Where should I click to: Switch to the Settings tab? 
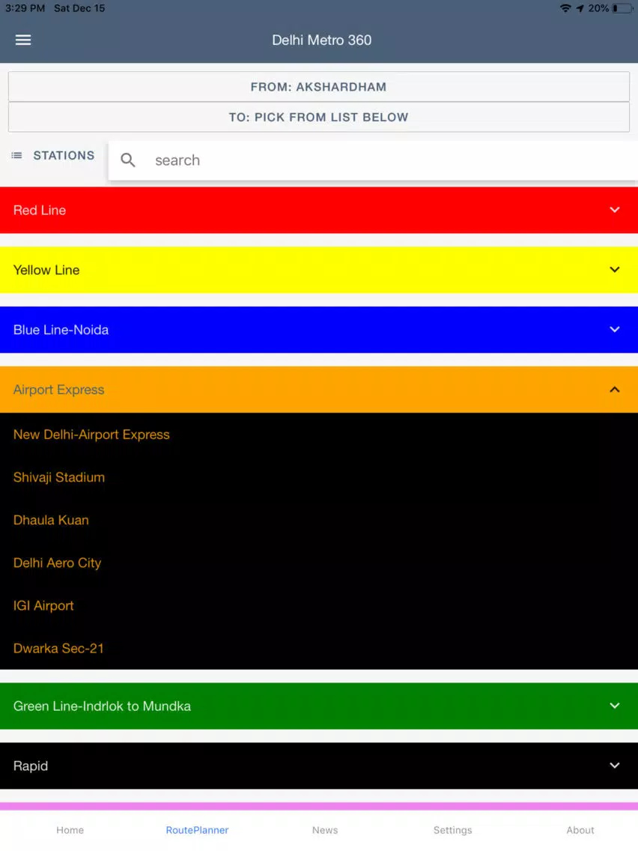point(452,830)
